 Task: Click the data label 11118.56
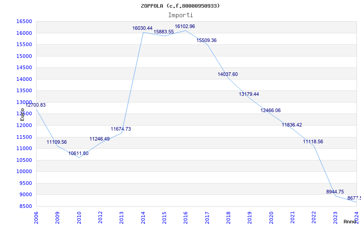point(313,141)
